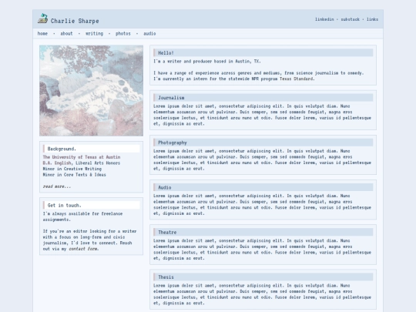The width and height of the screenshot is (416, 312).
Task: Open the linkedin link
Action: pyautogui.click(x=324, y=19)
